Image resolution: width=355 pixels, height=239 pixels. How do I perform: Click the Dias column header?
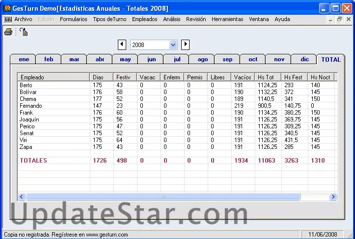(x=102, y=77)
